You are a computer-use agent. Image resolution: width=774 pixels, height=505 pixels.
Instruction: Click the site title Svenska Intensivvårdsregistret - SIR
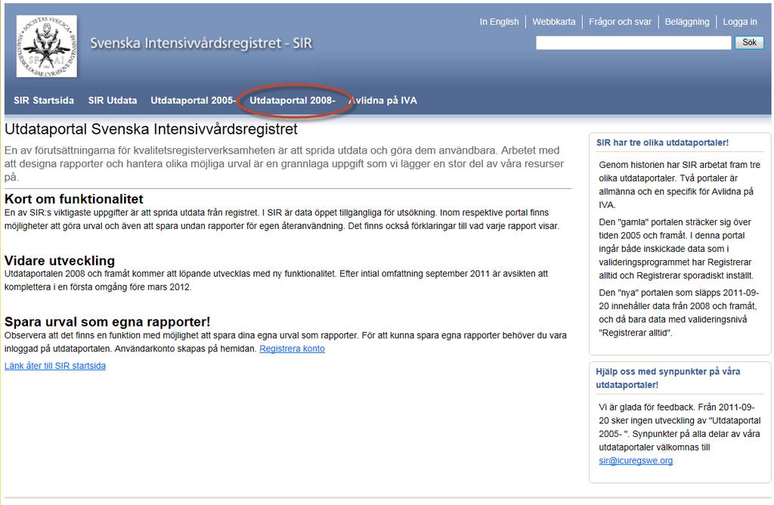[201, 43]
